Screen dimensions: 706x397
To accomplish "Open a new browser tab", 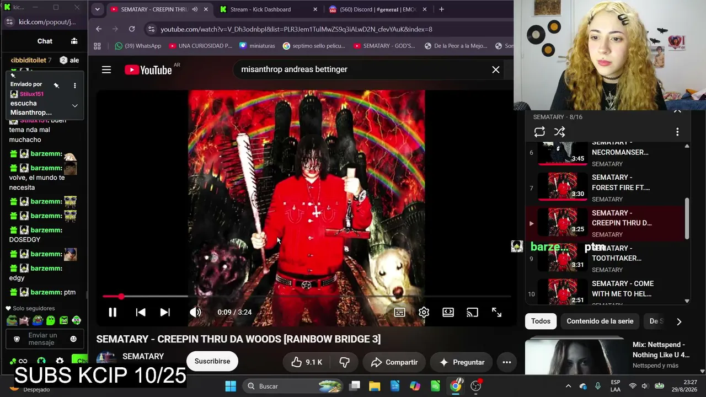I will [x=441, y=9].
